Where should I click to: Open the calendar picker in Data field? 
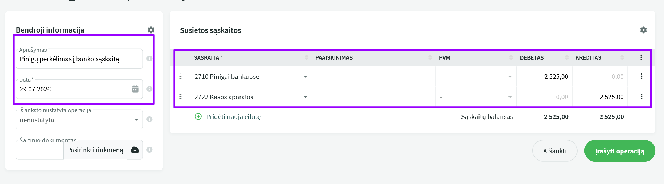point(135,89)
